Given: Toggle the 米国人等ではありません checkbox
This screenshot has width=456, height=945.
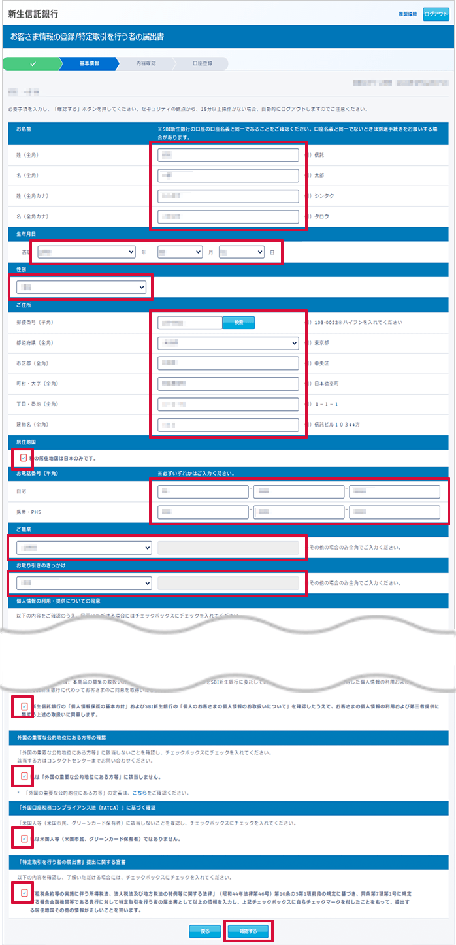Looking at the screenshot, I should [x=24, y=838].
